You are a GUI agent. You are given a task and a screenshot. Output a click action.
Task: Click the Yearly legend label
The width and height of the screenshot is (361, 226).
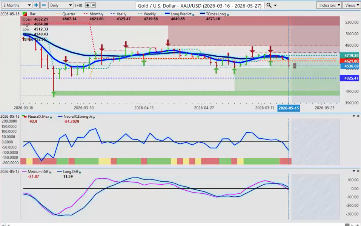click(x=121, y=14)
